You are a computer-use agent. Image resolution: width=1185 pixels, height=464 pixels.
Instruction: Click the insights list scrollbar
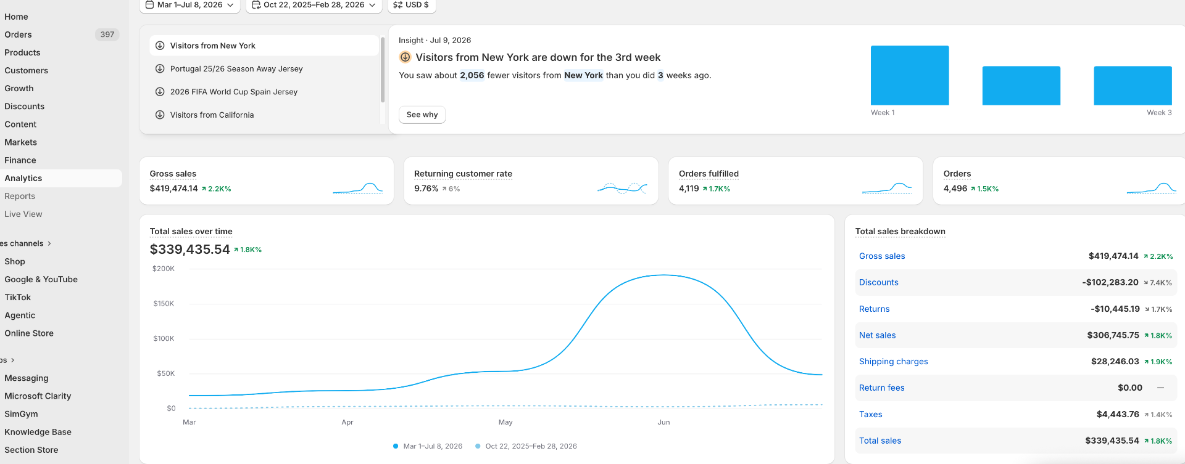pyautogui.click(x=383, y=70)
